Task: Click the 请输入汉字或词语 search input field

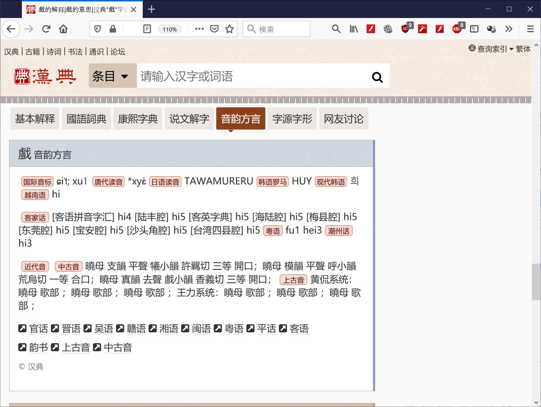Action: coord(250,76)
